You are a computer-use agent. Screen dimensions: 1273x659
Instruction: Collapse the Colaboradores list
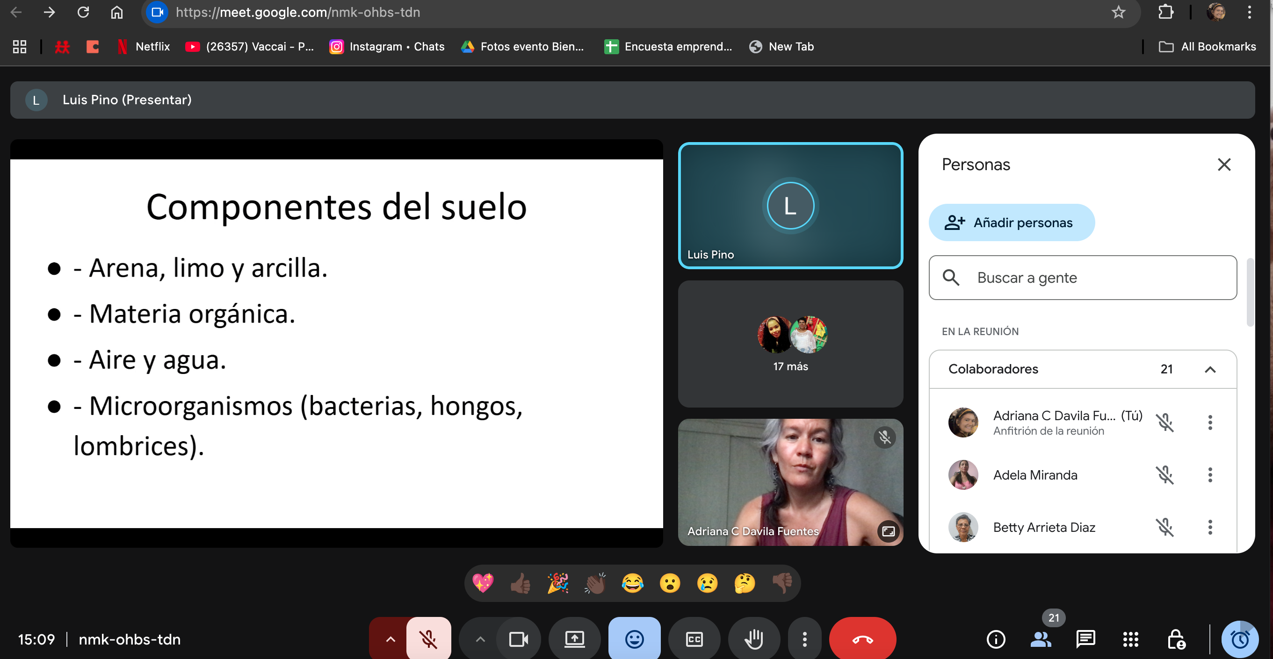coord(1210,370)
